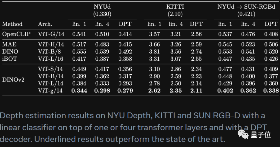Click the iBOT method label
This screenshot has width=280, height=147.
click(x=9, y=58)
